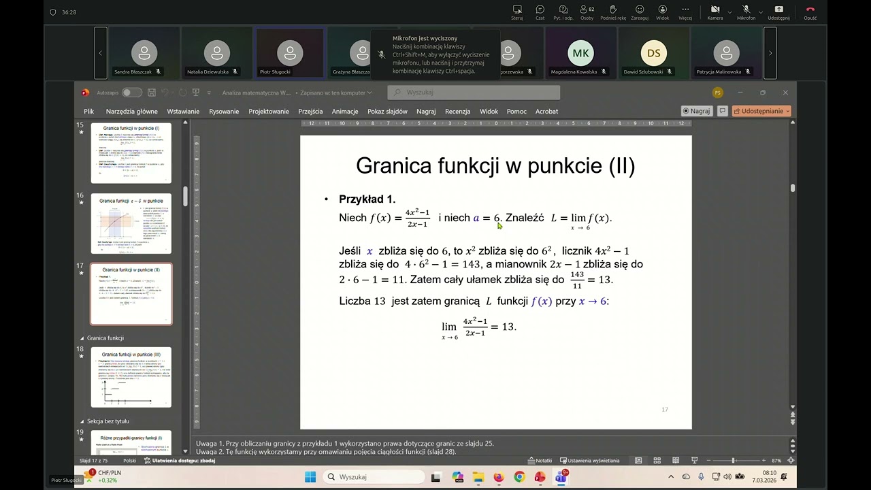Image resolution: width=871 pixels, height=490 pixels.
Task: Go to next participants with right arrow
Action: coord(770,53)
